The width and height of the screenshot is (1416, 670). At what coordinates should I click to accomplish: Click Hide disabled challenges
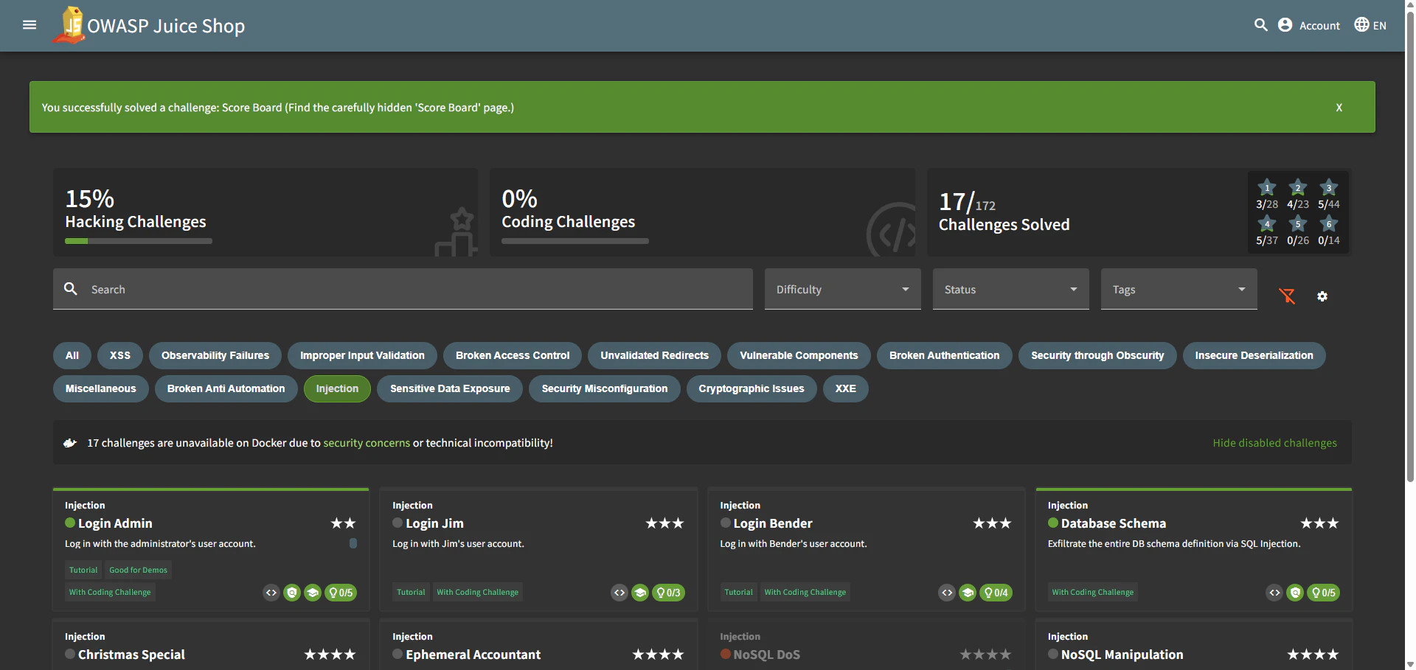(x=1274, y=443)
